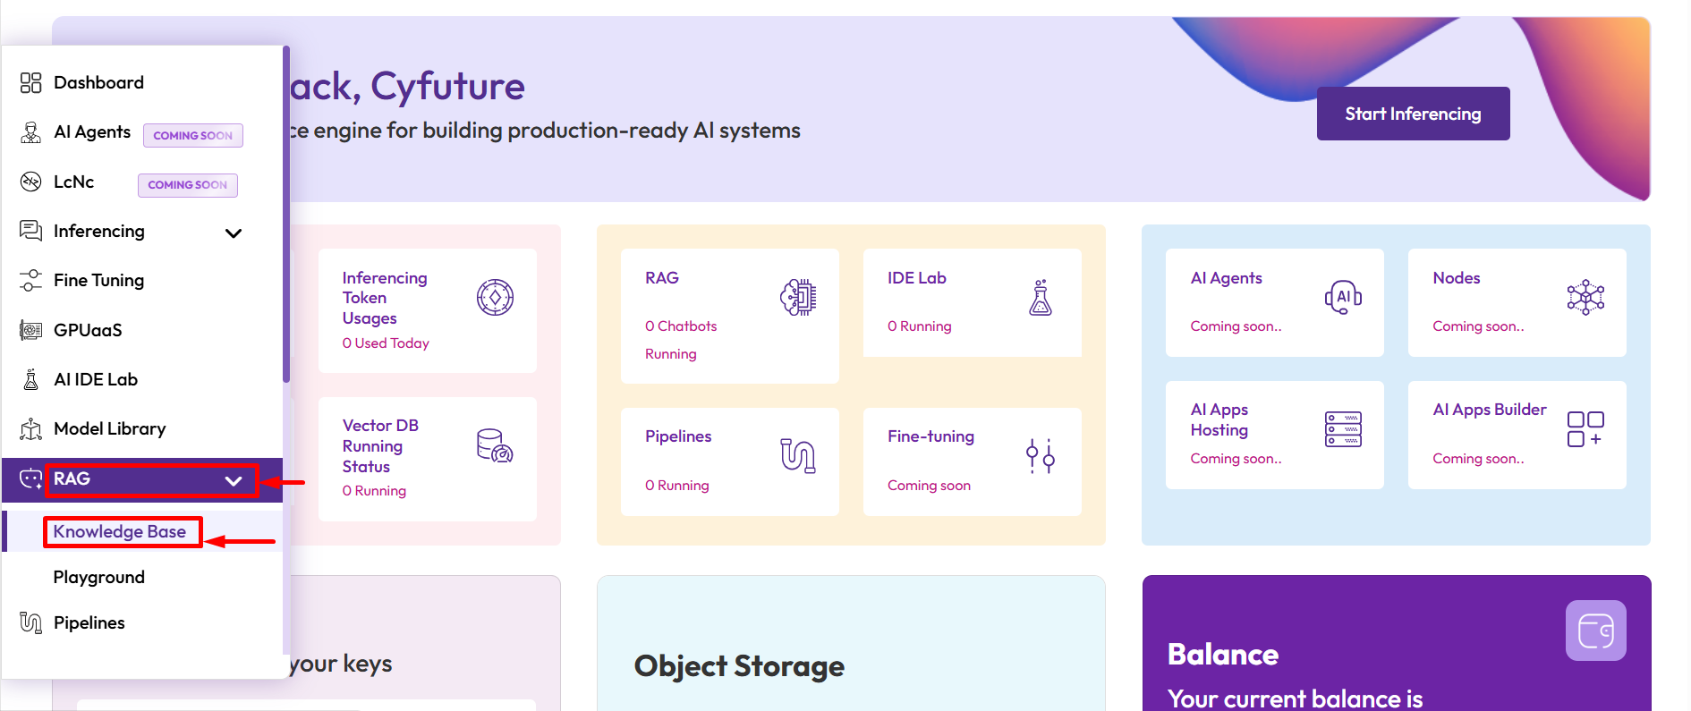1691x711 pixels.
Task: Open the Fine Tuning menu item
Action: [x=98, y=281]
